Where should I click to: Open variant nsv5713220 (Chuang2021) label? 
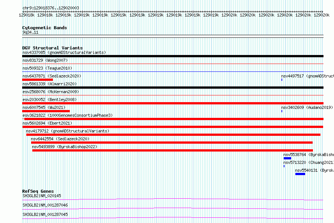308,162
